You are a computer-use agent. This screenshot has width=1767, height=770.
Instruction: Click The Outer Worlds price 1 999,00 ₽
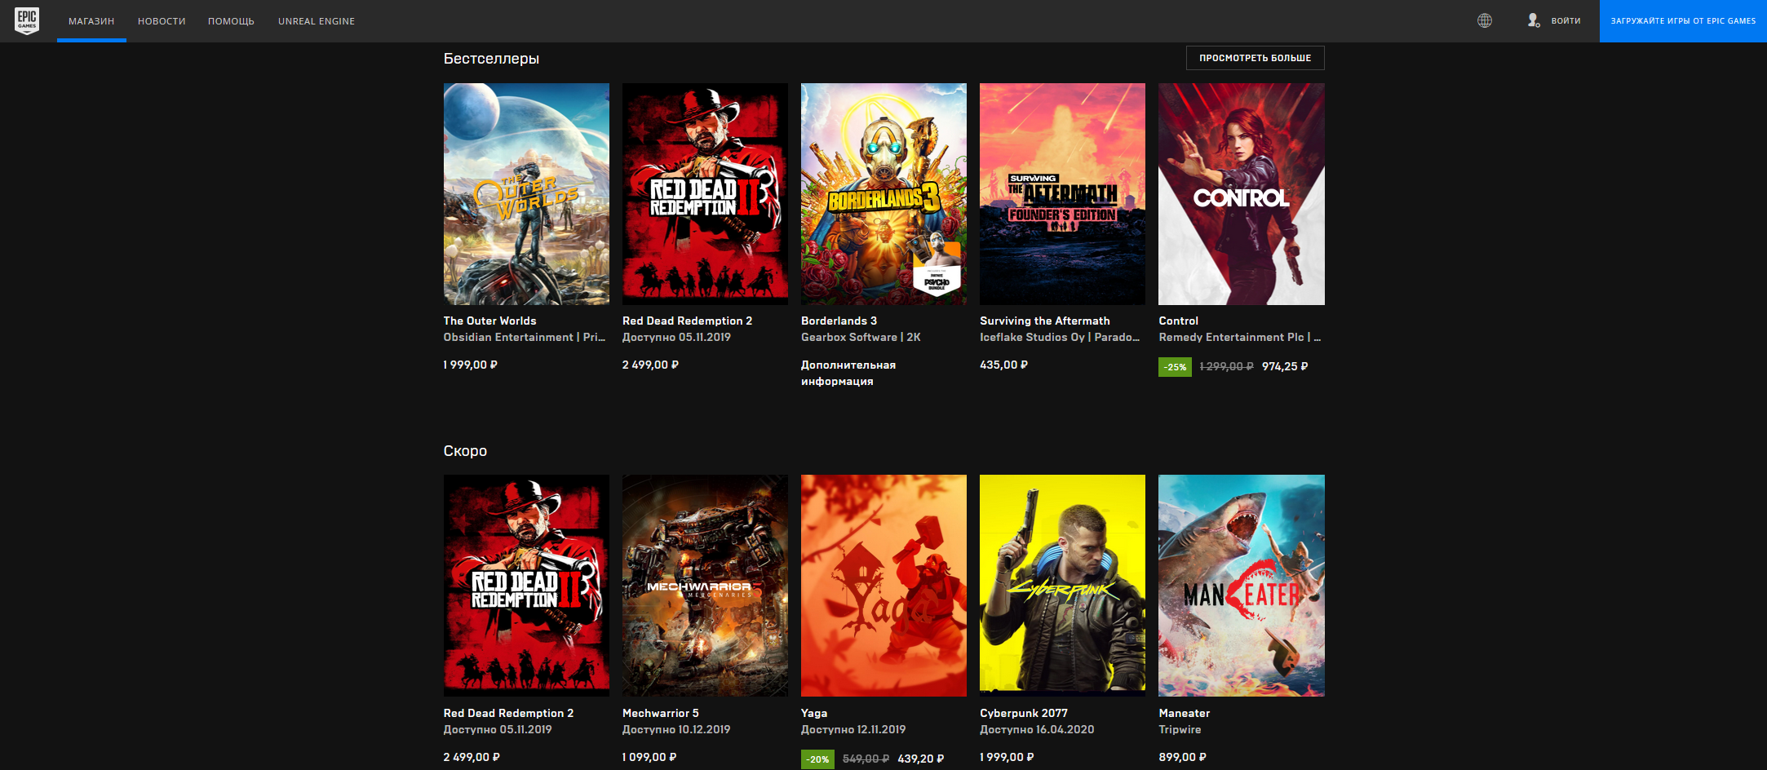pyautogui.click(x=471, y=365)
